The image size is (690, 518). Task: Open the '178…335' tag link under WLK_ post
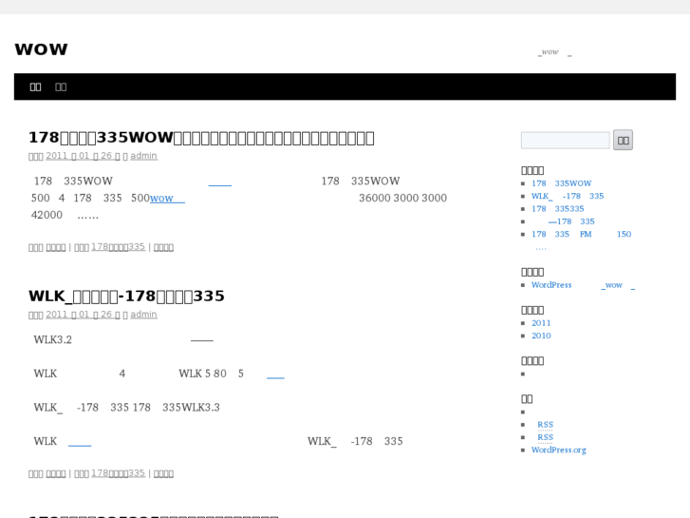pos(119,473)
